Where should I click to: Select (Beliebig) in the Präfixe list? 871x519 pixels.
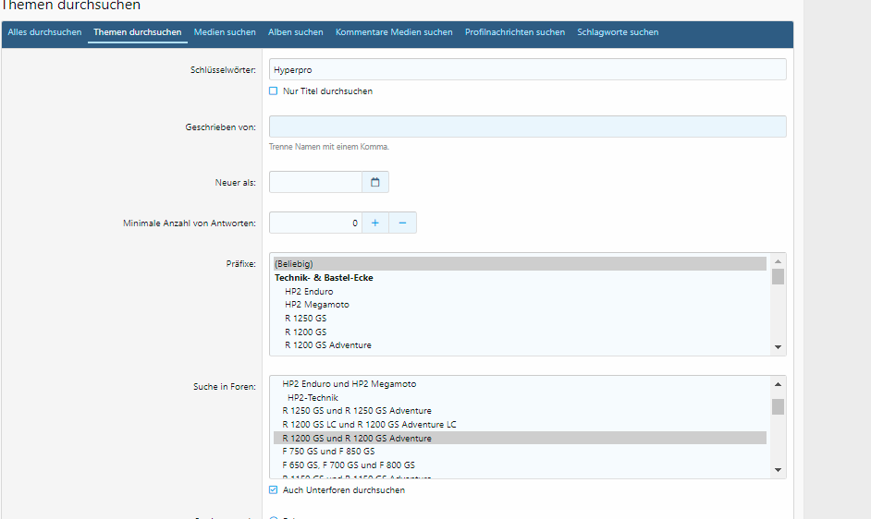pyautogui.click(x=520, y=264)
